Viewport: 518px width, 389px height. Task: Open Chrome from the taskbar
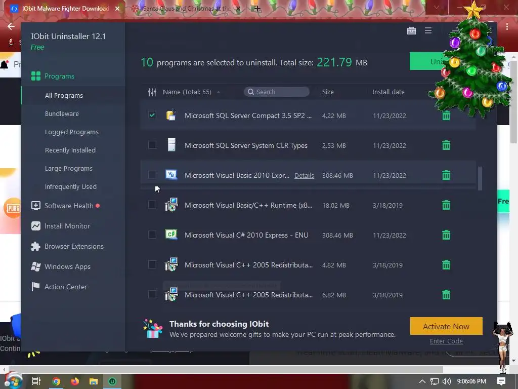click(56, 381)
